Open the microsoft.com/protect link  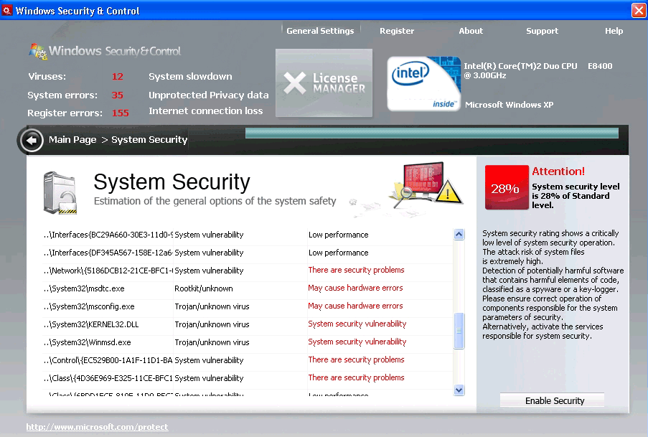pos(97,427)
